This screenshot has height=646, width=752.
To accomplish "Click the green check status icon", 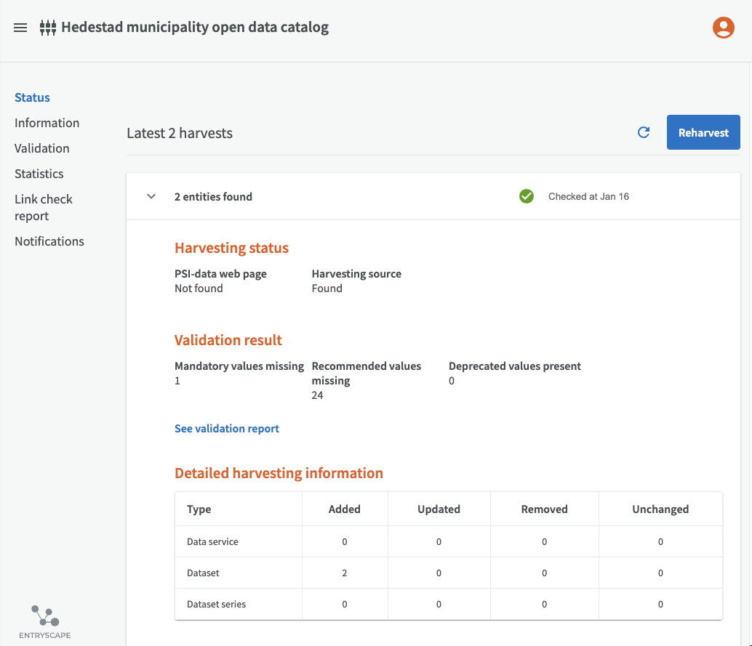I will coord(527,196).
